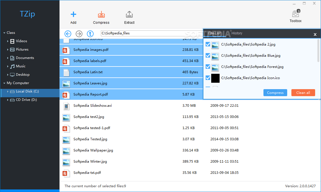Image resolution: width=321 pixels, height=192 pixels.
Task: Expand the Local Disk (C:) node arrow
Action: pos(8,91)
